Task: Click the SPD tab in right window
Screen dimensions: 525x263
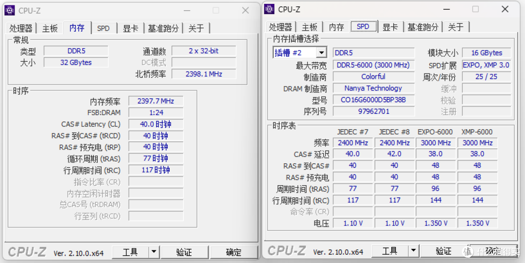Action: tap(363, 26)
